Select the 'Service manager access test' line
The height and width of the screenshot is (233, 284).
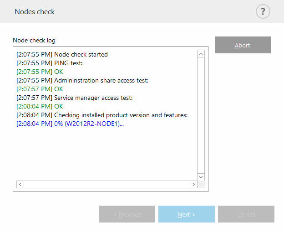click(x=75, y=98)
